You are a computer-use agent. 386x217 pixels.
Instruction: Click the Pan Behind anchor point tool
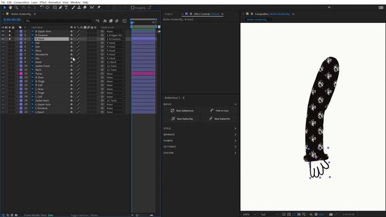[48, 8]
